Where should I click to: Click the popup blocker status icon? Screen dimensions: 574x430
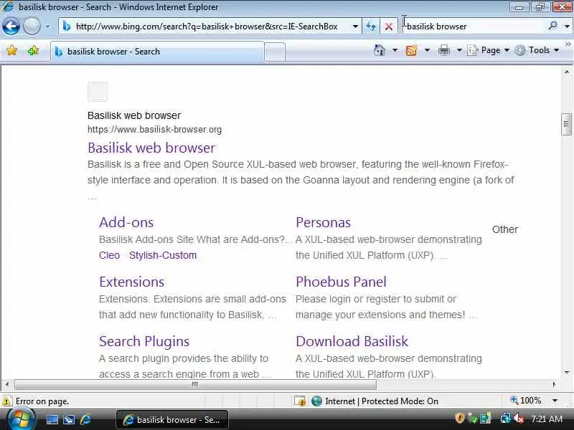point(300,401)
